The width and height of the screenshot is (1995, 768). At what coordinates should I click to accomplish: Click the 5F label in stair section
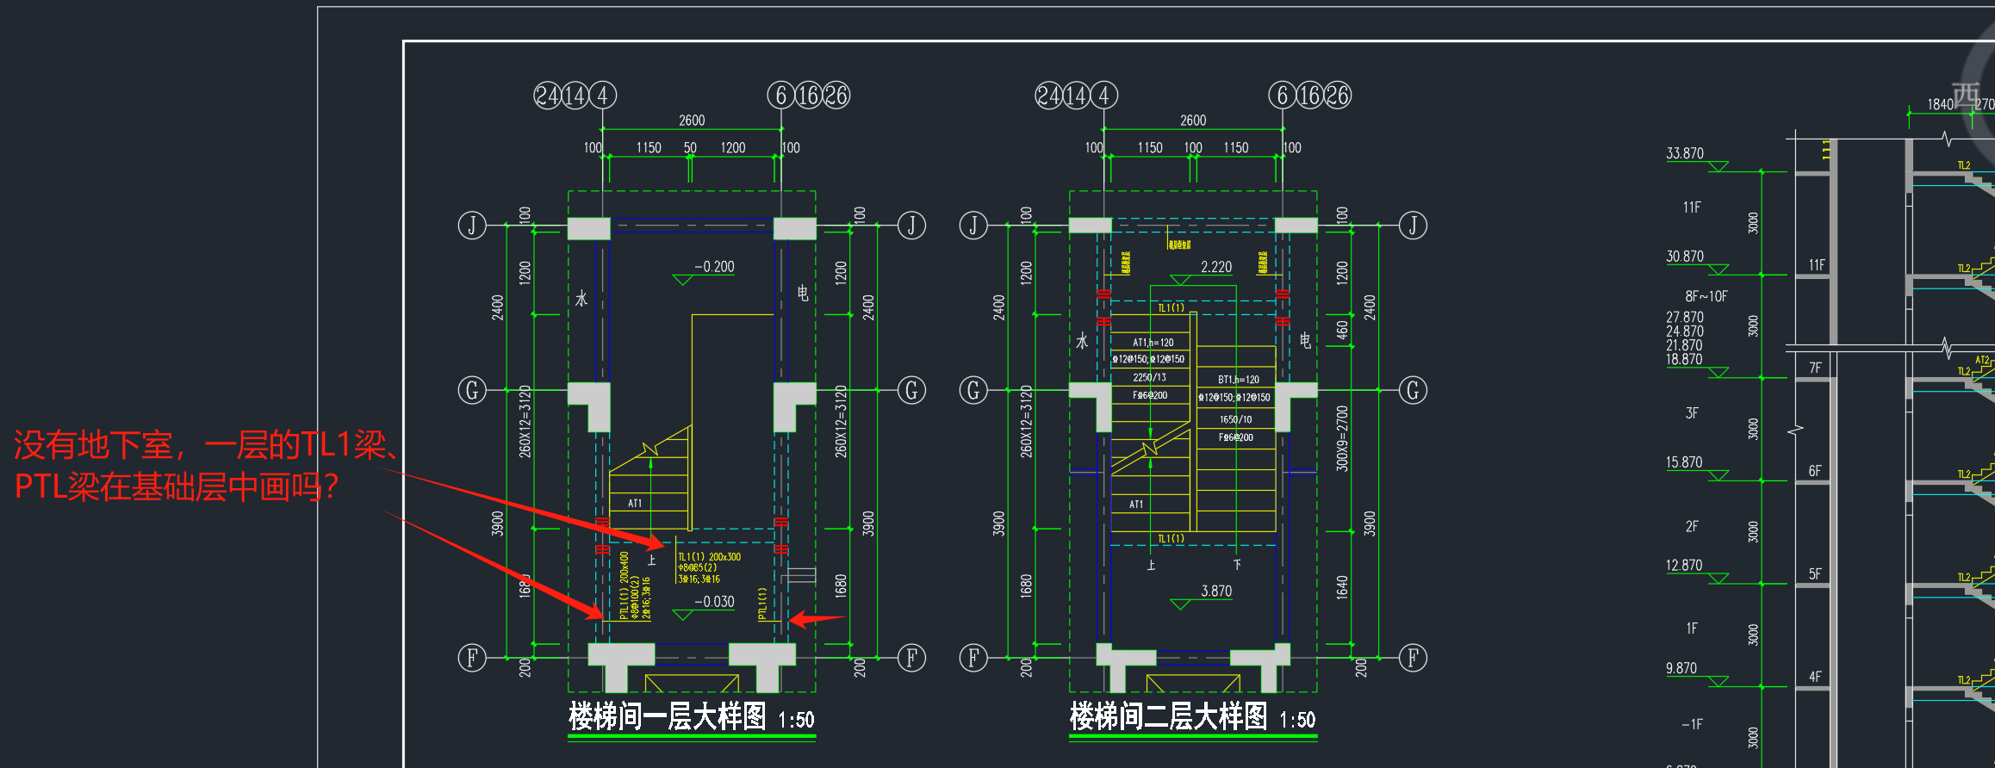pyautogui.click(x=1815, y=574)
